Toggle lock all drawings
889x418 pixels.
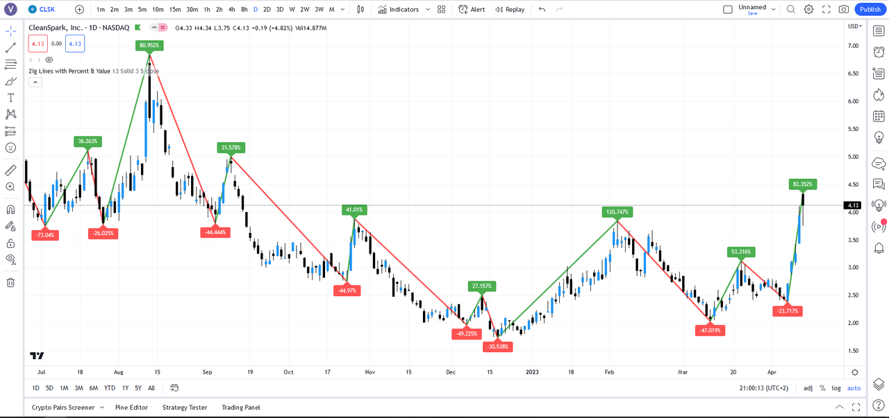coord(10,243)
